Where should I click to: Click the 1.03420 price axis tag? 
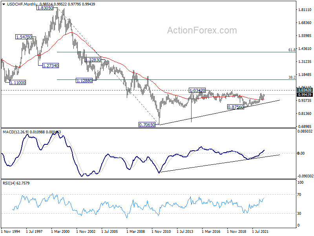pos(305,90)
